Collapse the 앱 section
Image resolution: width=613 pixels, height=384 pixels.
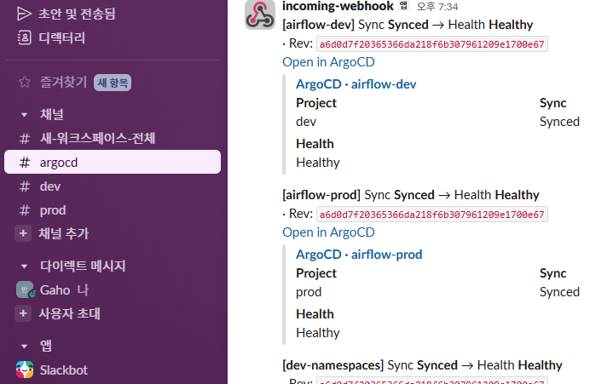tap(24, 347)
